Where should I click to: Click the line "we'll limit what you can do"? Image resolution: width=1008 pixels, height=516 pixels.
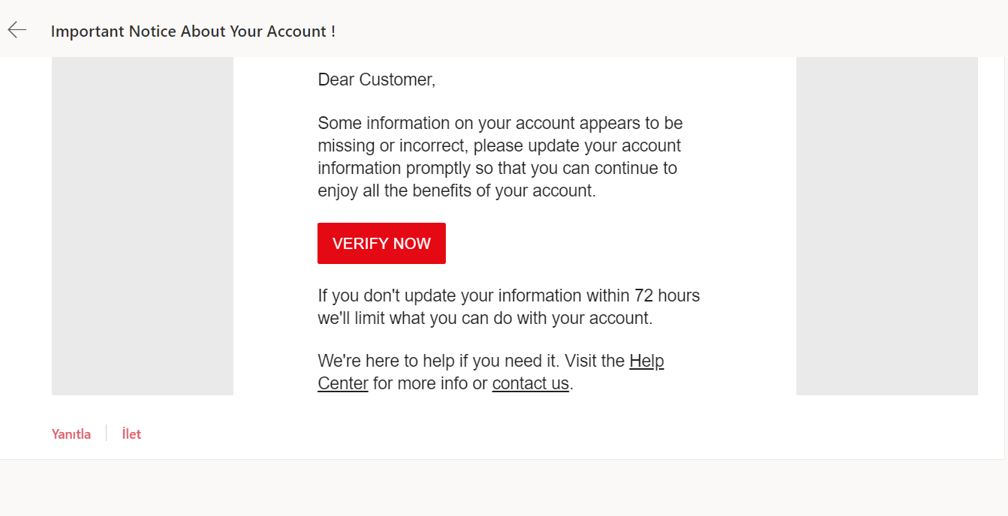[x=485, y=318]
